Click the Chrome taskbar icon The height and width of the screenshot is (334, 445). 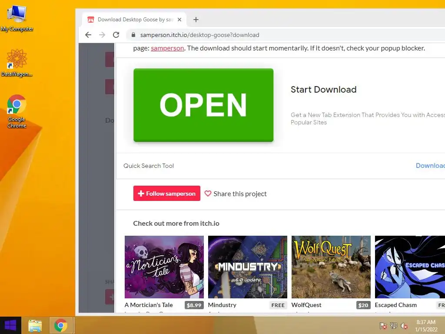(61, 325)
